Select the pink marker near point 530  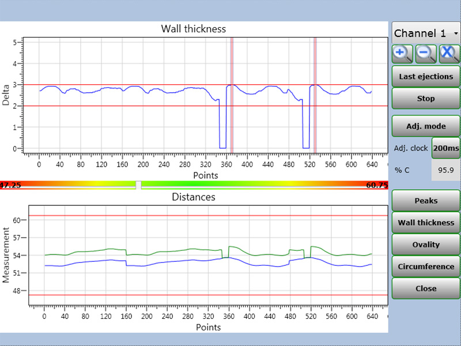[315, 95]
